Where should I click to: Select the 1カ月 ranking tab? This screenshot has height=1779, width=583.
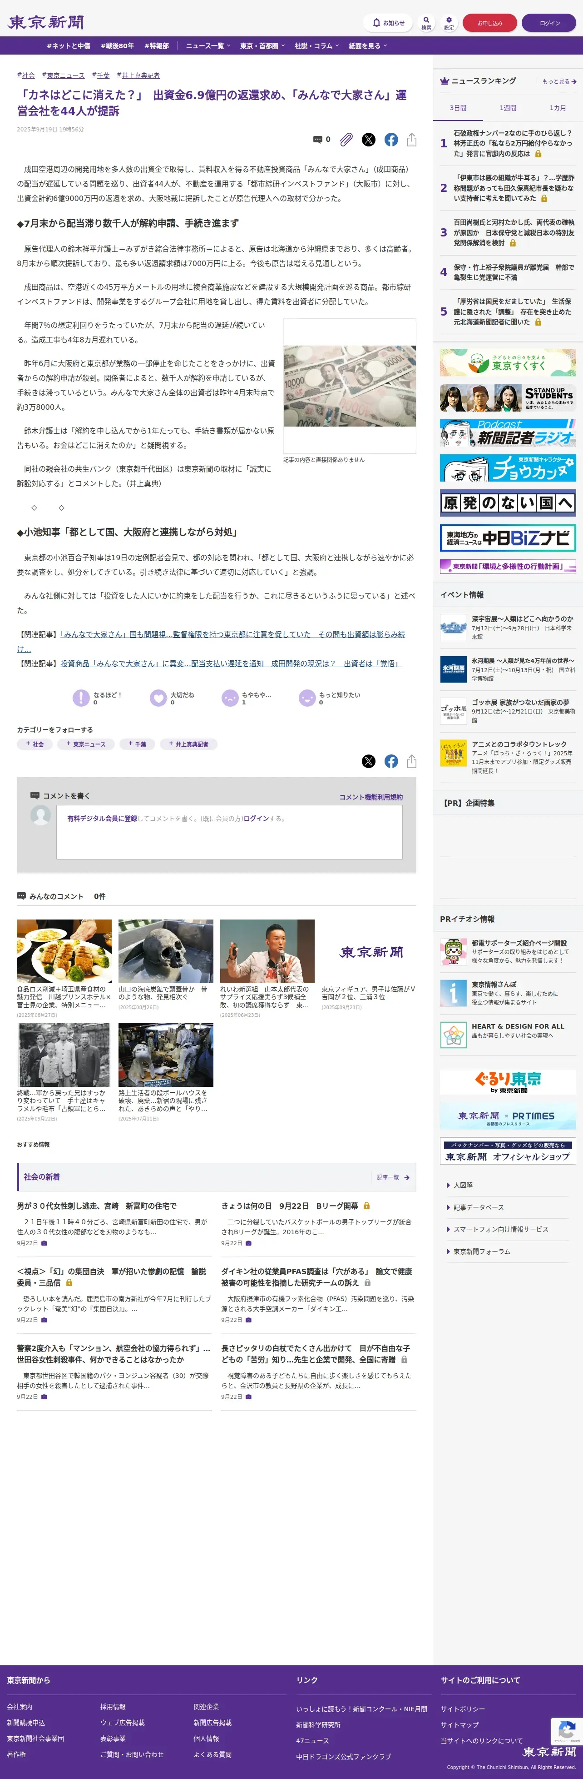(558, 108)
